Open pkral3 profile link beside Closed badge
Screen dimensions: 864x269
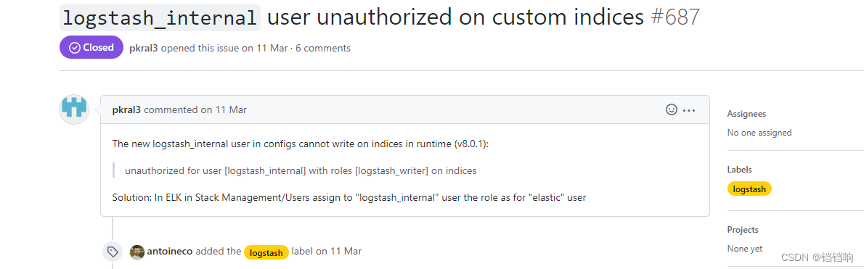143,48
